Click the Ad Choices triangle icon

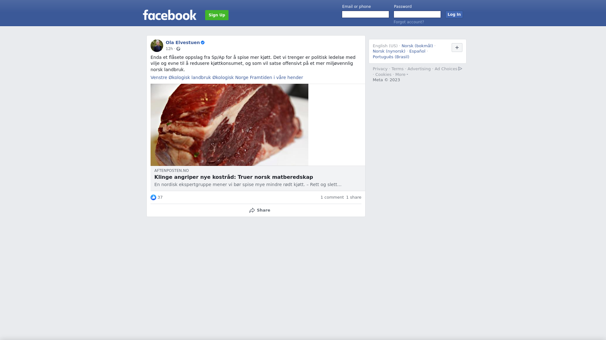(460, 69)
